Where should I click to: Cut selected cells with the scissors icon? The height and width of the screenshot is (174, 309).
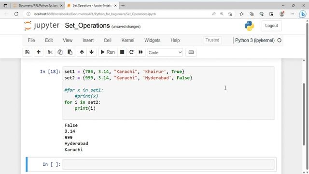tap(50, 52)
